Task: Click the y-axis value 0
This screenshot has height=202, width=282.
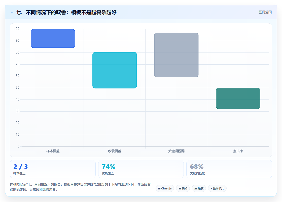Action: point(18,146)
